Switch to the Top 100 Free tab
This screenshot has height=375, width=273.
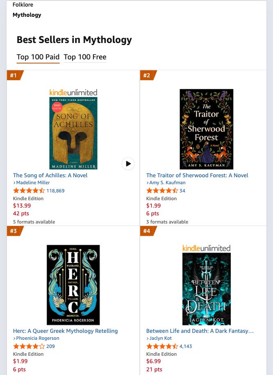85,57
